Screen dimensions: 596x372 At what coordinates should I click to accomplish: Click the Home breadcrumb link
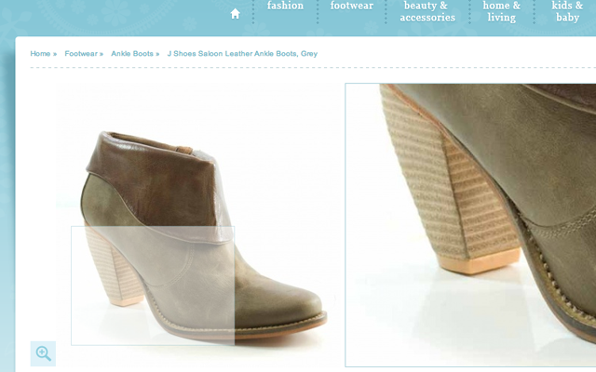click(40, 54)
